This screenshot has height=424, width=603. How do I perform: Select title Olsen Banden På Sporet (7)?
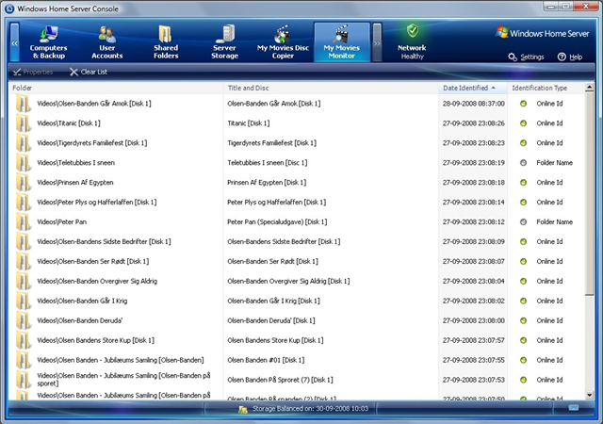(281, 380)
